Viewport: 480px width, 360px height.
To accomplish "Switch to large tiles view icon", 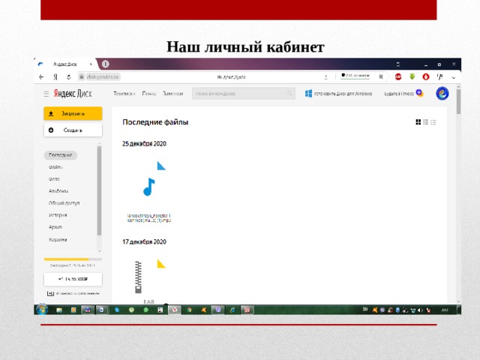I will pyautogui.click(x=418, y=122).
